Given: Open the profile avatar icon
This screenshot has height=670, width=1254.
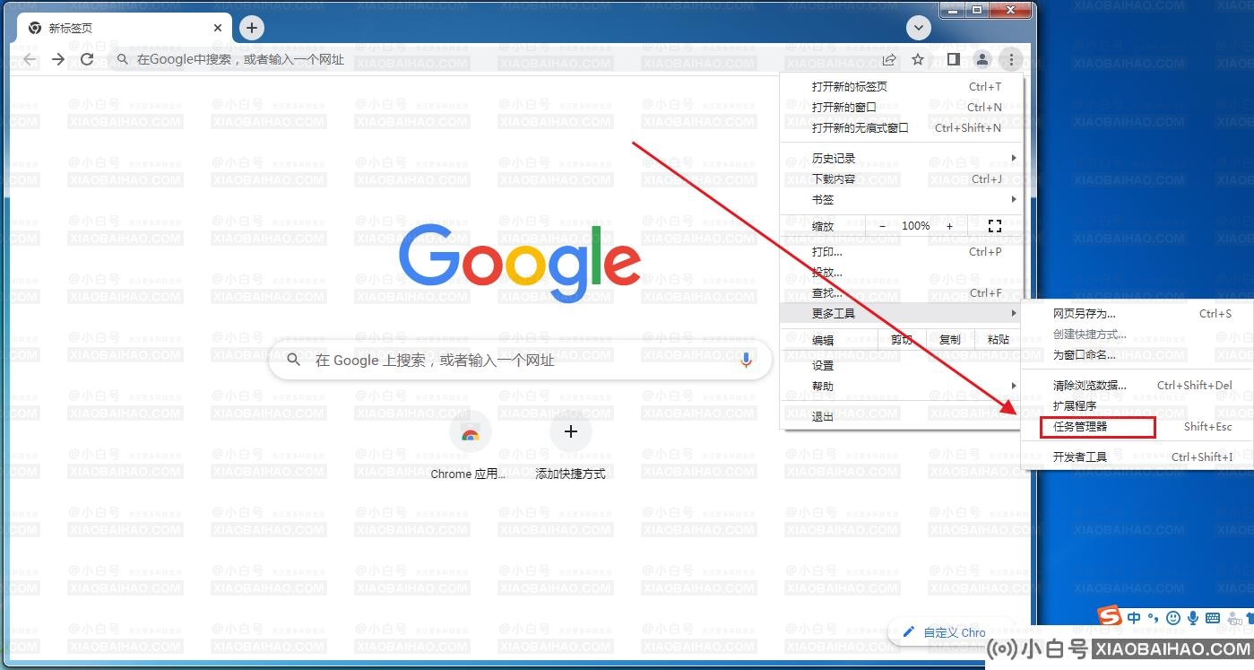Looking at the screenshot, I should click(x=982, y=59).
